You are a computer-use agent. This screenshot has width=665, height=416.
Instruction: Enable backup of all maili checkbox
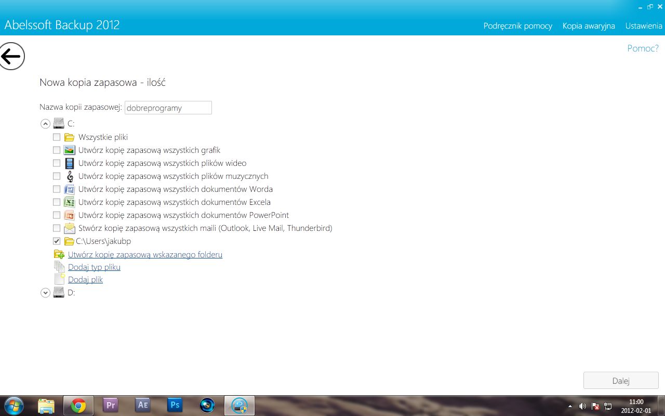tap(57, 228)
